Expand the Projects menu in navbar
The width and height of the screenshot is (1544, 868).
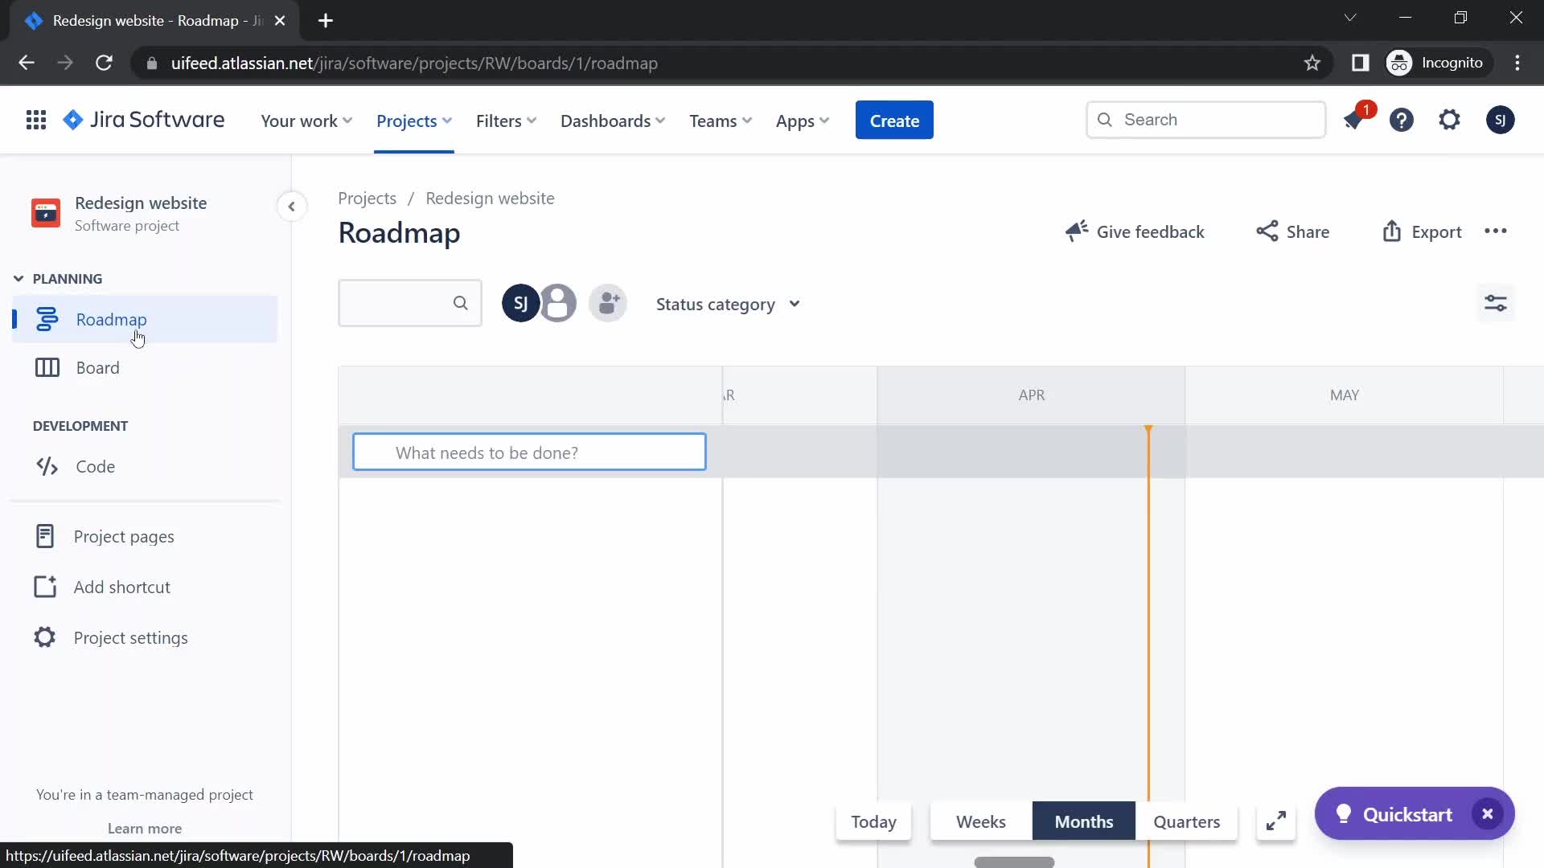tap(413, 120)
